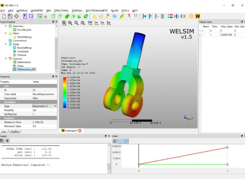Click the purple first bookmark-style toolbar icon

tap(25, 16)
